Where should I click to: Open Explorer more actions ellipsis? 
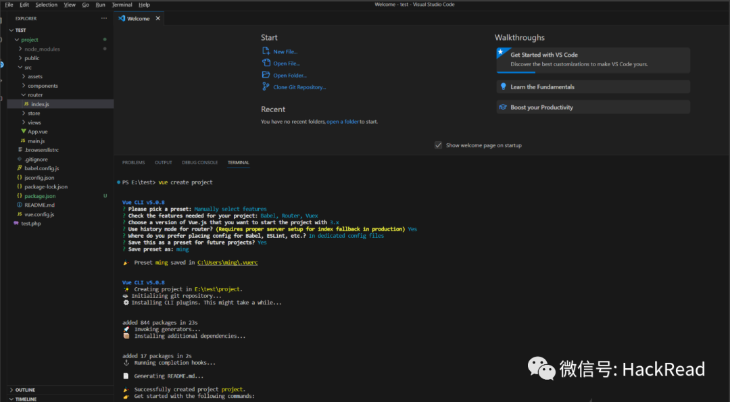tap(104, 19)
